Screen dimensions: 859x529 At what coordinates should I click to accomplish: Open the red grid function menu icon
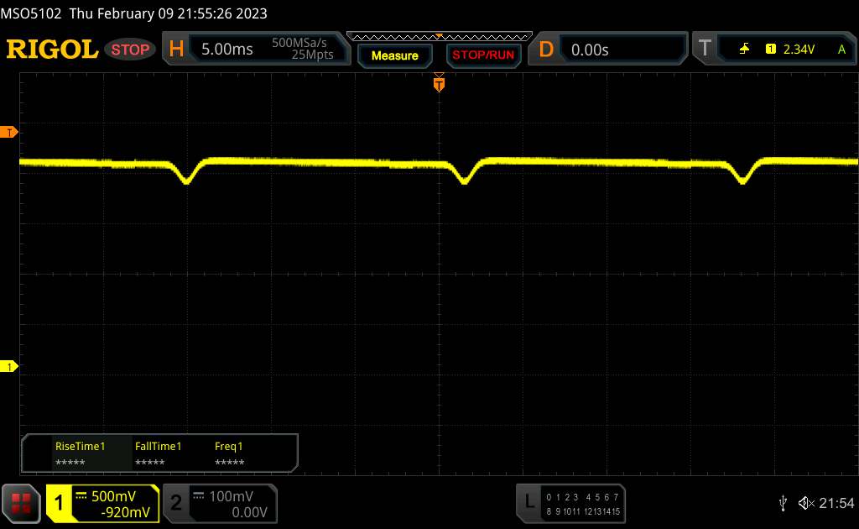pyautogui.click(x=23, y=503)
